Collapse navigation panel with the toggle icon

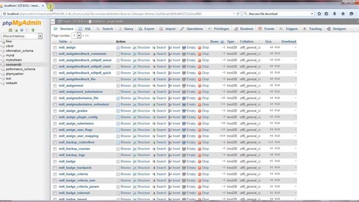coord(53,21)
